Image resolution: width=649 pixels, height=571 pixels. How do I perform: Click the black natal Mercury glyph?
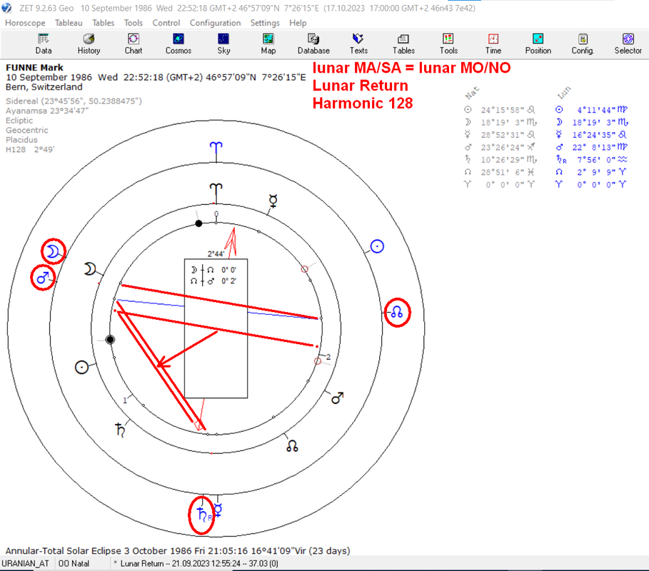[273, 201]
